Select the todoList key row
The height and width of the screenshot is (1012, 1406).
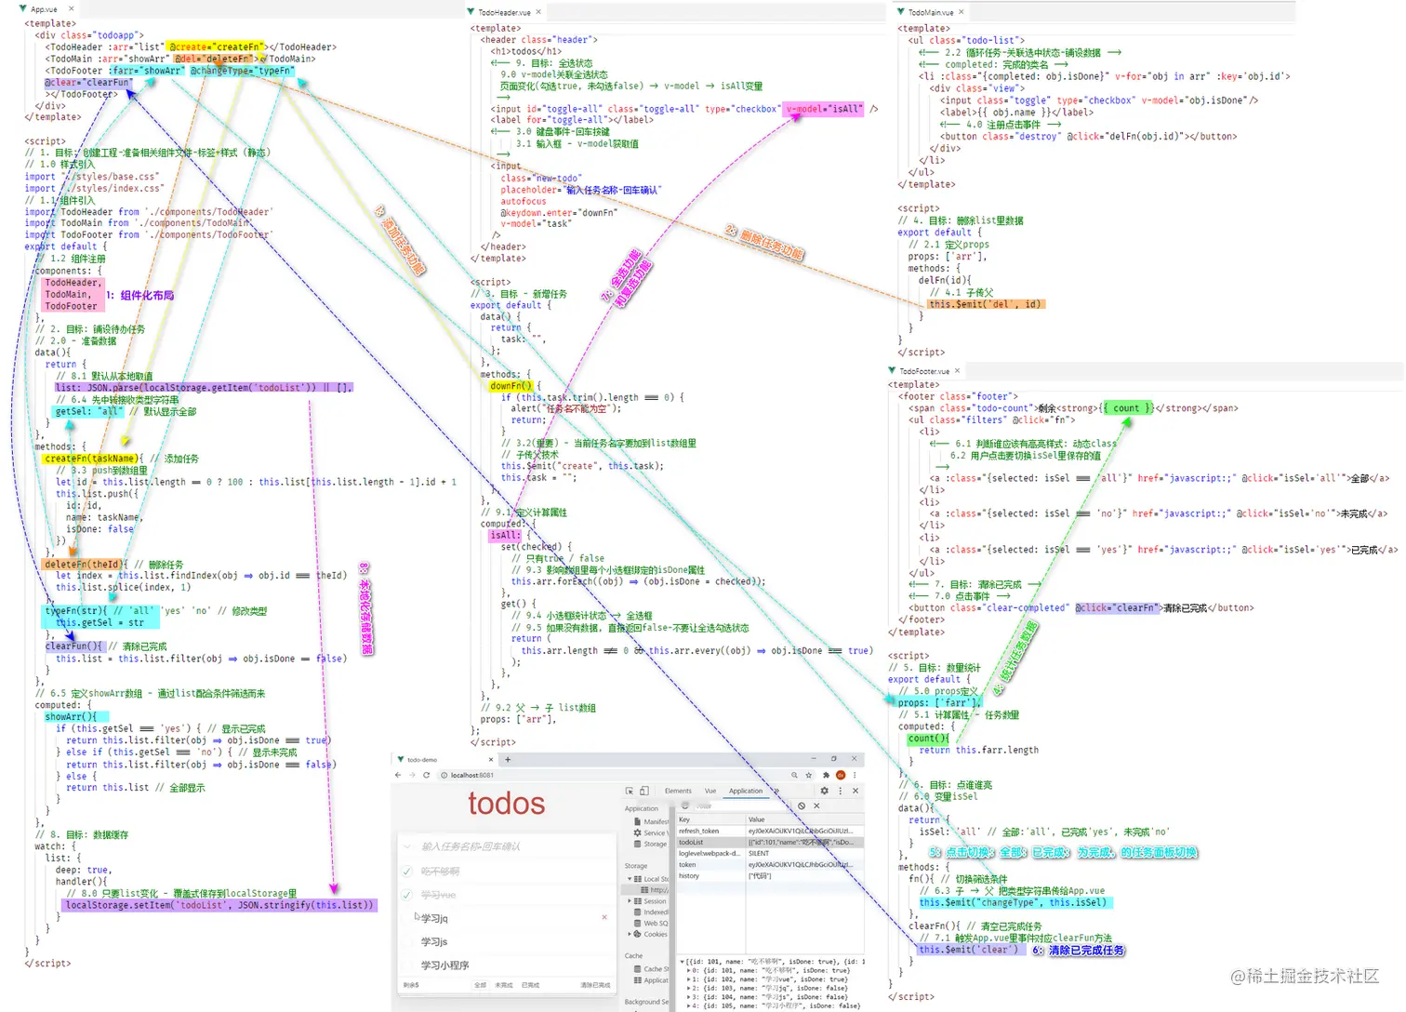770,842
